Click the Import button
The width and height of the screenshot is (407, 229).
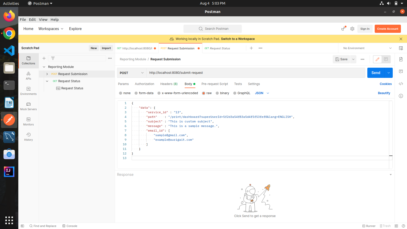(x=106, y=48)
